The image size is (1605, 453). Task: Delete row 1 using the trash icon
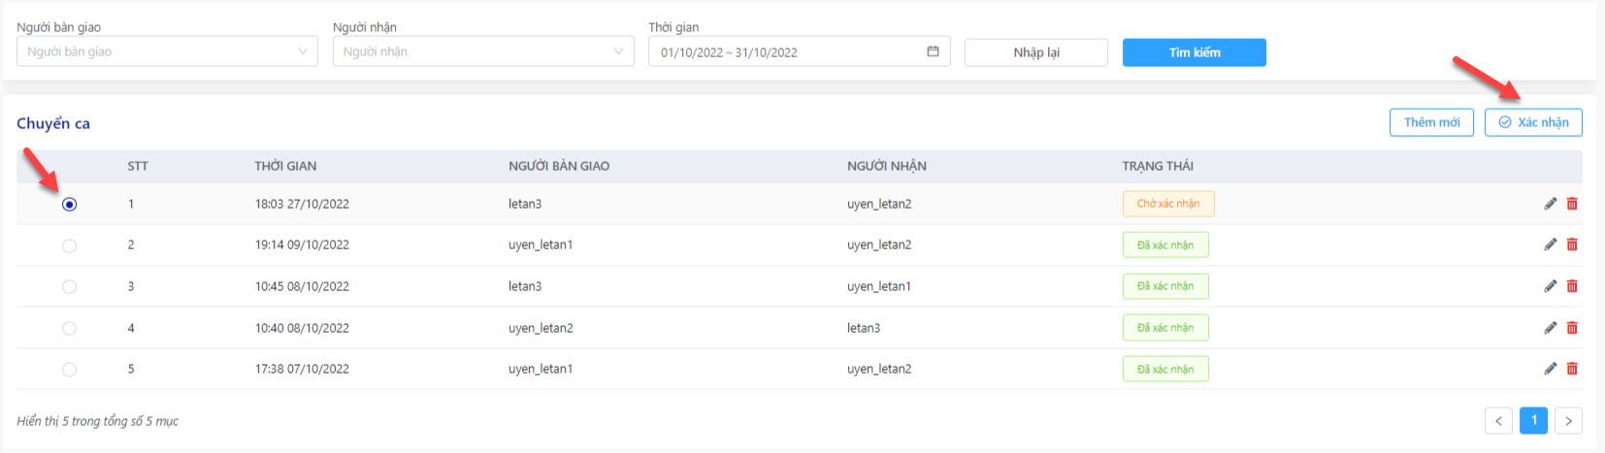click(x=1572, y=204)
